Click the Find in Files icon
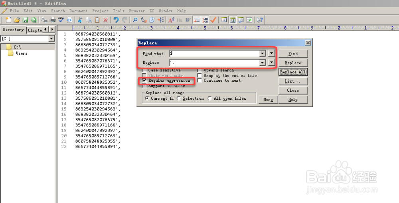Screen dimensions: 399x203 click(x=152, y=20)
